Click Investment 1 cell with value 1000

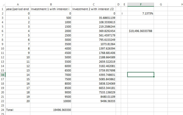click(x=51, y=22)
